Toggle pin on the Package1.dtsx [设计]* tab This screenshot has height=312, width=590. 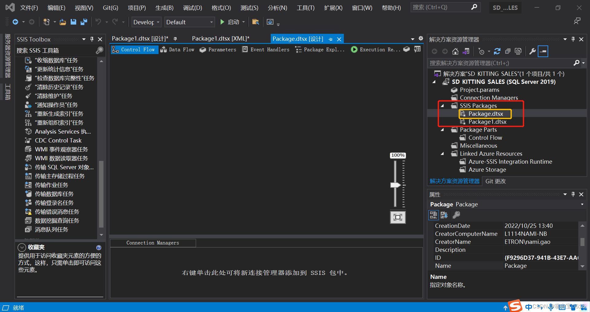[x=175, y=39]
